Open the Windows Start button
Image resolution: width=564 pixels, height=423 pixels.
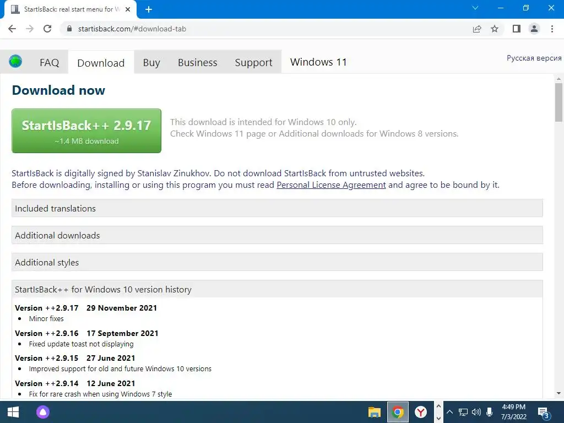coord(13,412)
